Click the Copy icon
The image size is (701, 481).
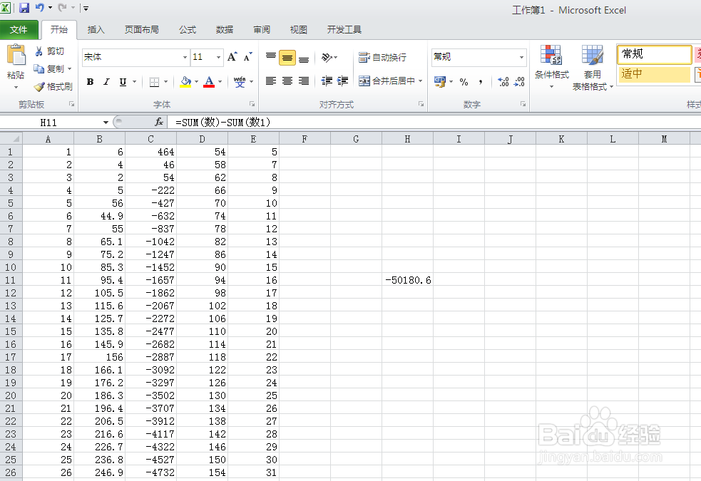click(39, 69)
